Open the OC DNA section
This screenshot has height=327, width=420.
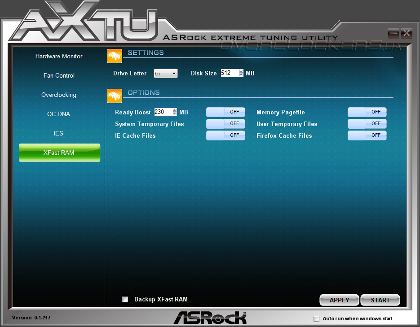point(59,114)
